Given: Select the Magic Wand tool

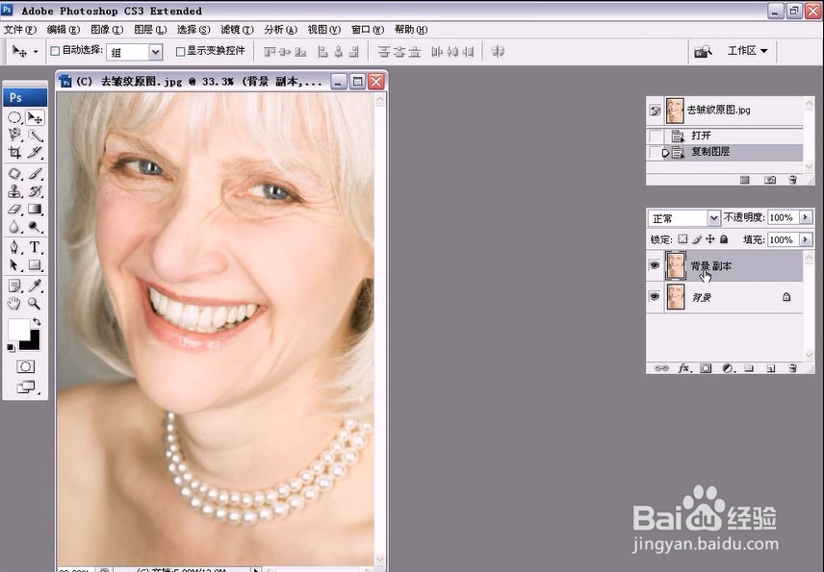Looking at the screenshot, I should pos(35,135).
